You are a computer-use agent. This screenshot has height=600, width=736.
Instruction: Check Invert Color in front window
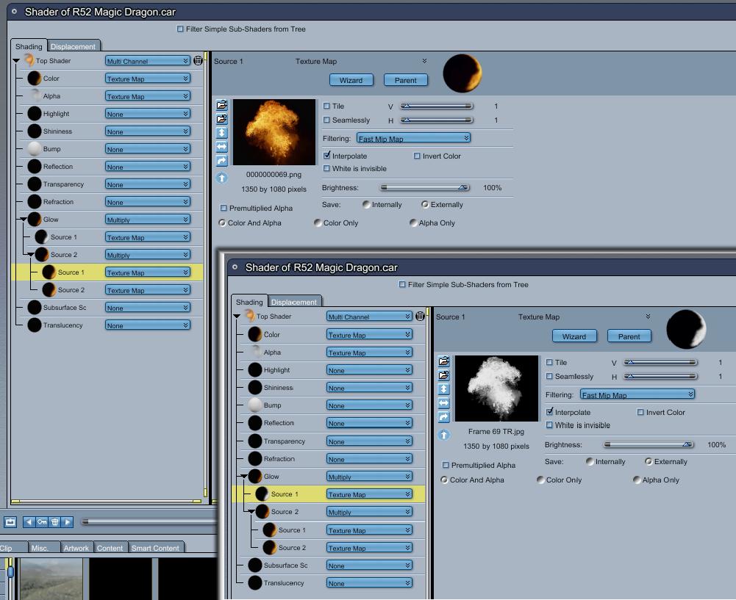pos(640,412)
